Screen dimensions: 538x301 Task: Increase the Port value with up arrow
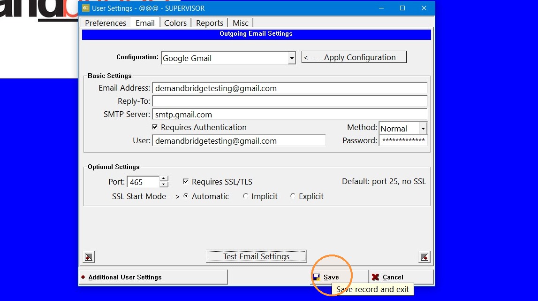coord(164,179)
